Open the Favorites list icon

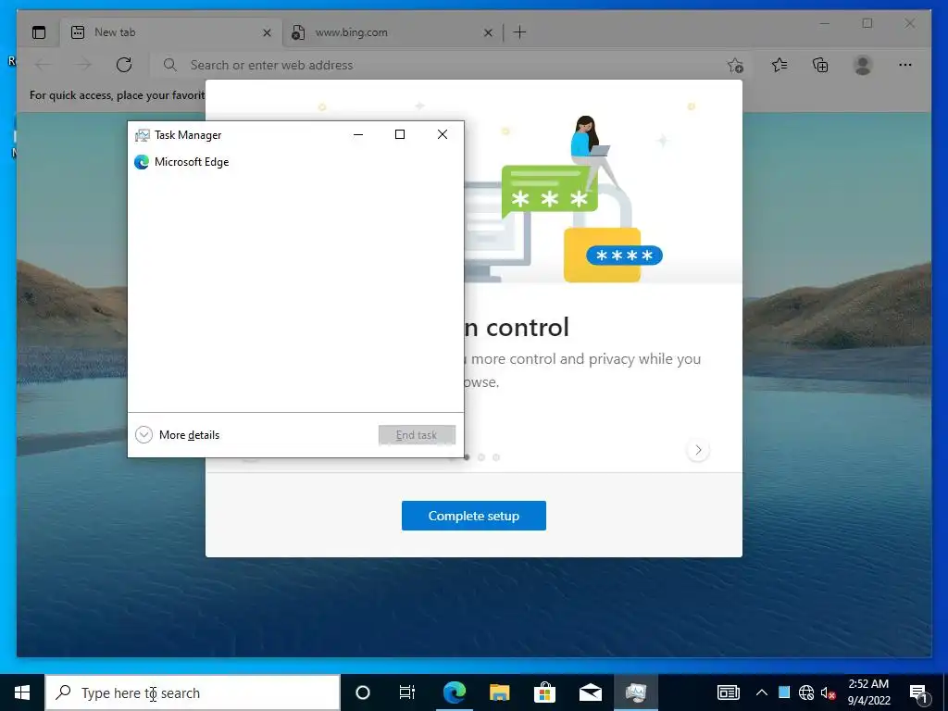780,65
